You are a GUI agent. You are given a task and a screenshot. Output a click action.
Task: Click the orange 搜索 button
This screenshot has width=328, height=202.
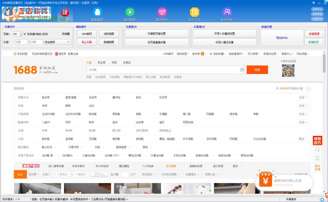click(x=257, y=70)
